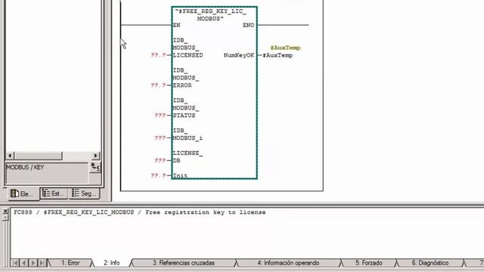Viewport: 484px width, 272px height.
Task: Select the IDB_MODBUS_i input operand '???'
Action: [160, 138]
